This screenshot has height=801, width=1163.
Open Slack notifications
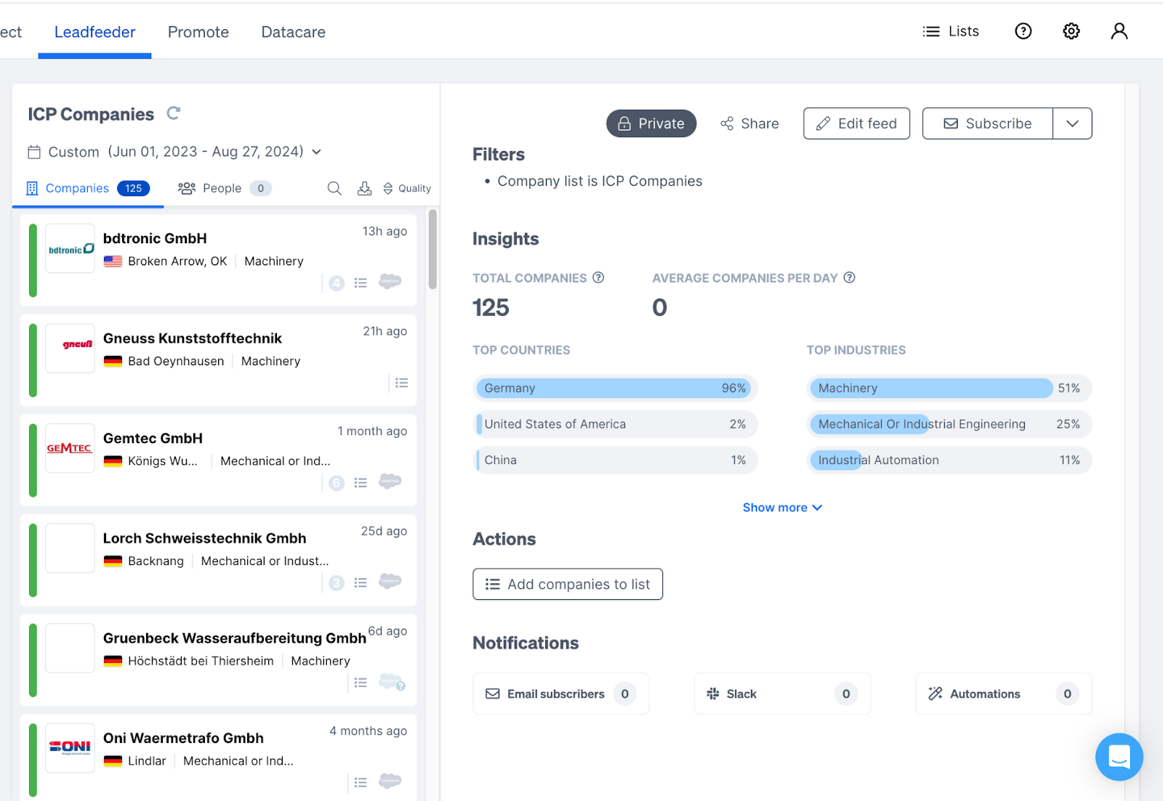782,694
